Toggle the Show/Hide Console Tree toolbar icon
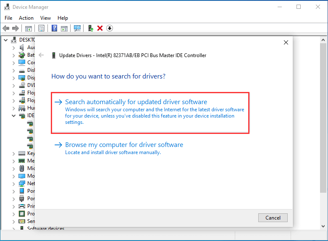 click(x=29, y=28)
